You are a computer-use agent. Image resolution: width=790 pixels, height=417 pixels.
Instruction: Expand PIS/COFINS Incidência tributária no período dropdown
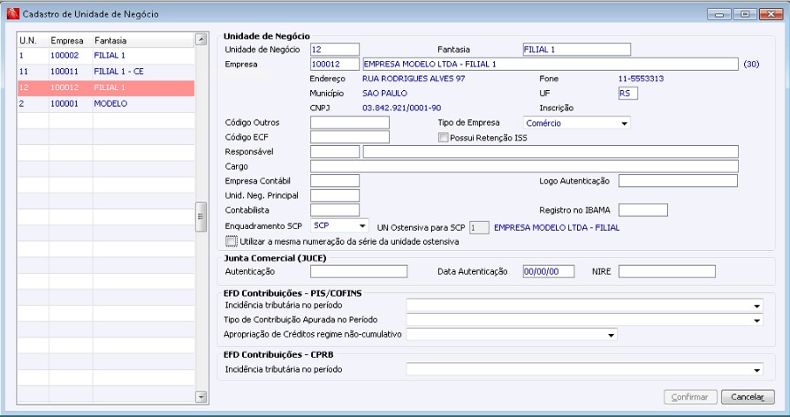584,305
